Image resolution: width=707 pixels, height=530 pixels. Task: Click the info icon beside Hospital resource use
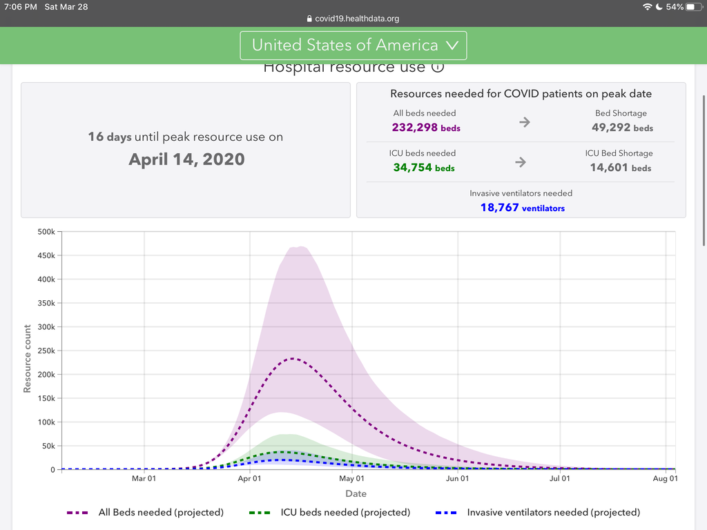[437, 68]
